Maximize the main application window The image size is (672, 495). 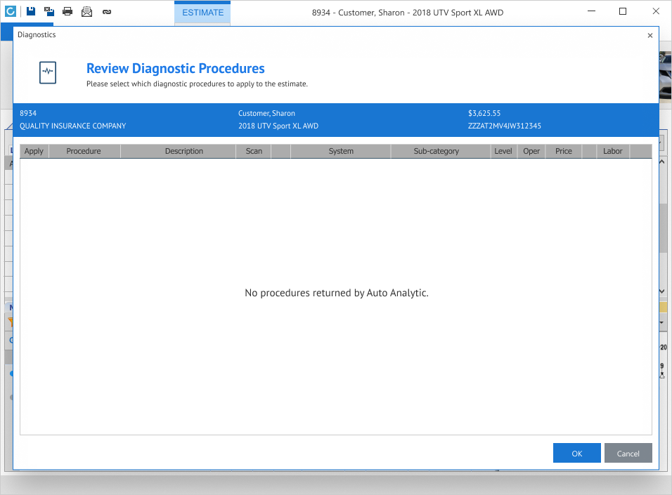(623, 11)
